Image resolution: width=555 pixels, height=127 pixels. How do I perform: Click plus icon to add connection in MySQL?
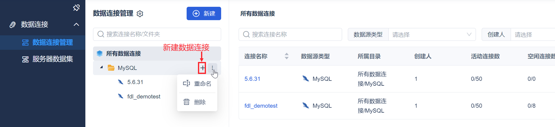click(202, 68)
